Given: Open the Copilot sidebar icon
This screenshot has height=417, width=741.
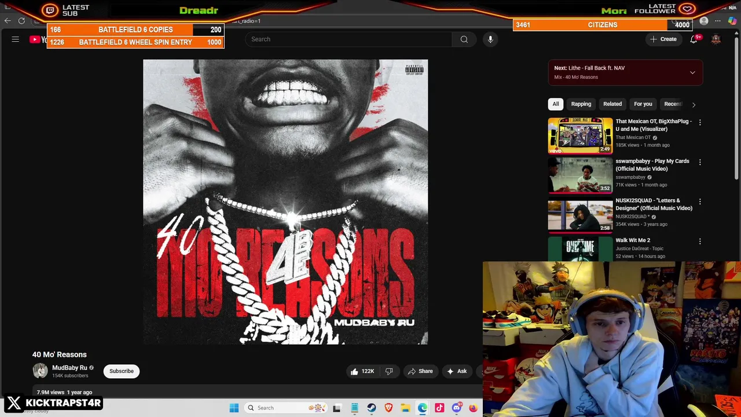Looking at the screenshot, I should (732, 21).
